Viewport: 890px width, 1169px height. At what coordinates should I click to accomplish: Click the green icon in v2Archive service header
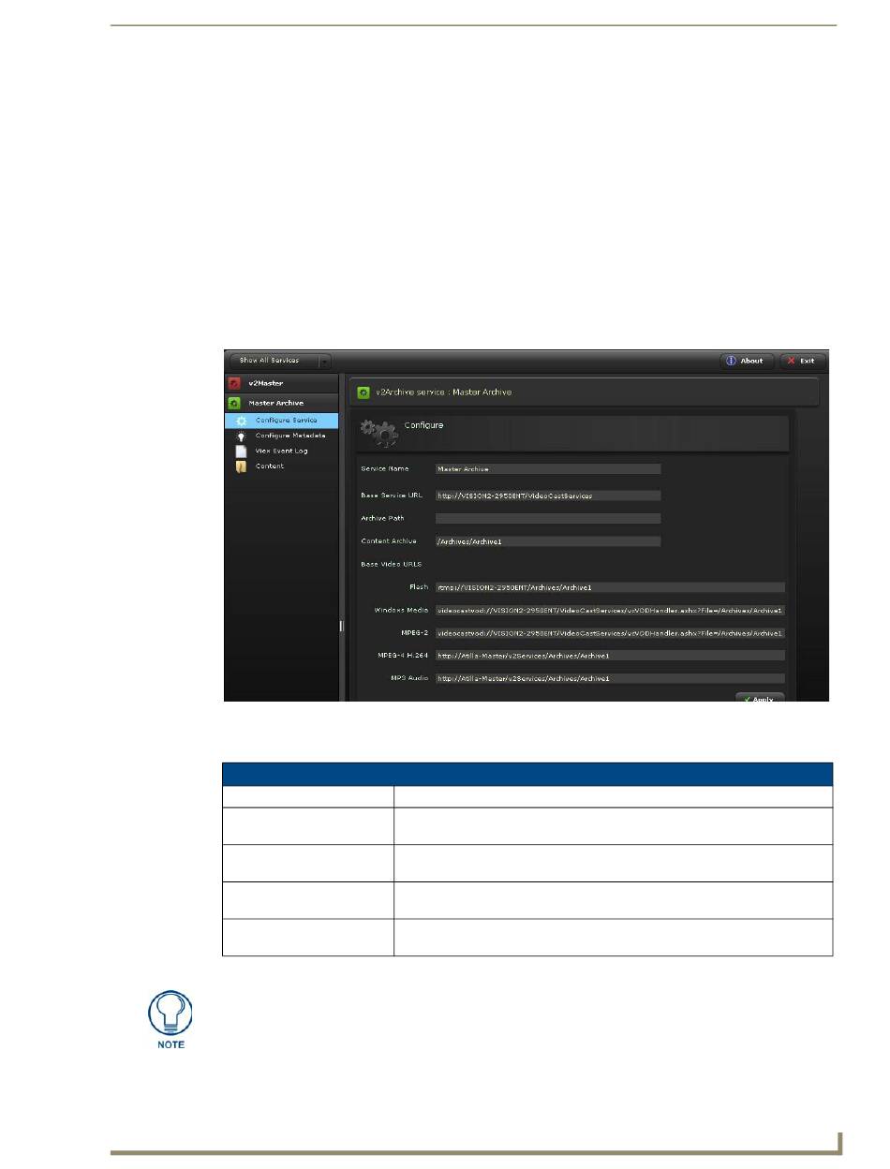tap(363, 392)
